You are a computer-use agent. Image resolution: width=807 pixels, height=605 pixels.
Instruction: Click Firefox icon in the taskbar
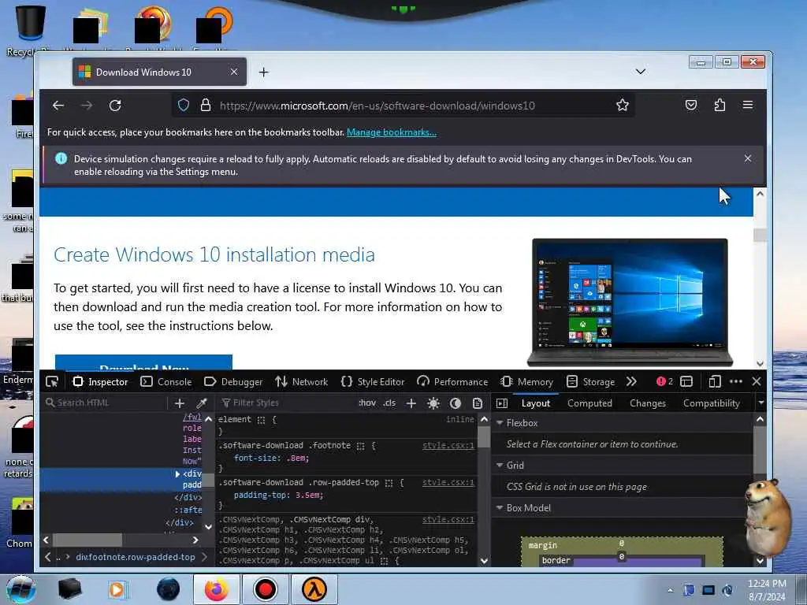coord(216,589)
